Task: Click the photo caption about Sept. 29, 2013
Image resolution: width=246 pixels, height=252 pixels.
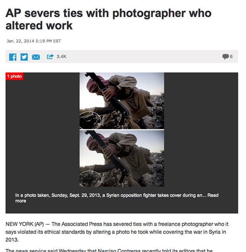Action: click(x=117, y=198)
